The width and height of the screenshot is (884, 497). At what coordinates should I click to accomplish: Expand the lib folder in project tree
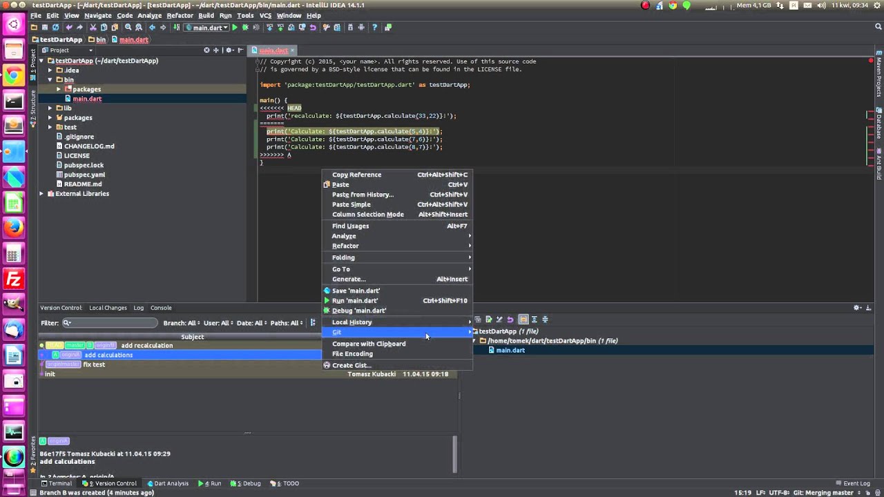50,108
